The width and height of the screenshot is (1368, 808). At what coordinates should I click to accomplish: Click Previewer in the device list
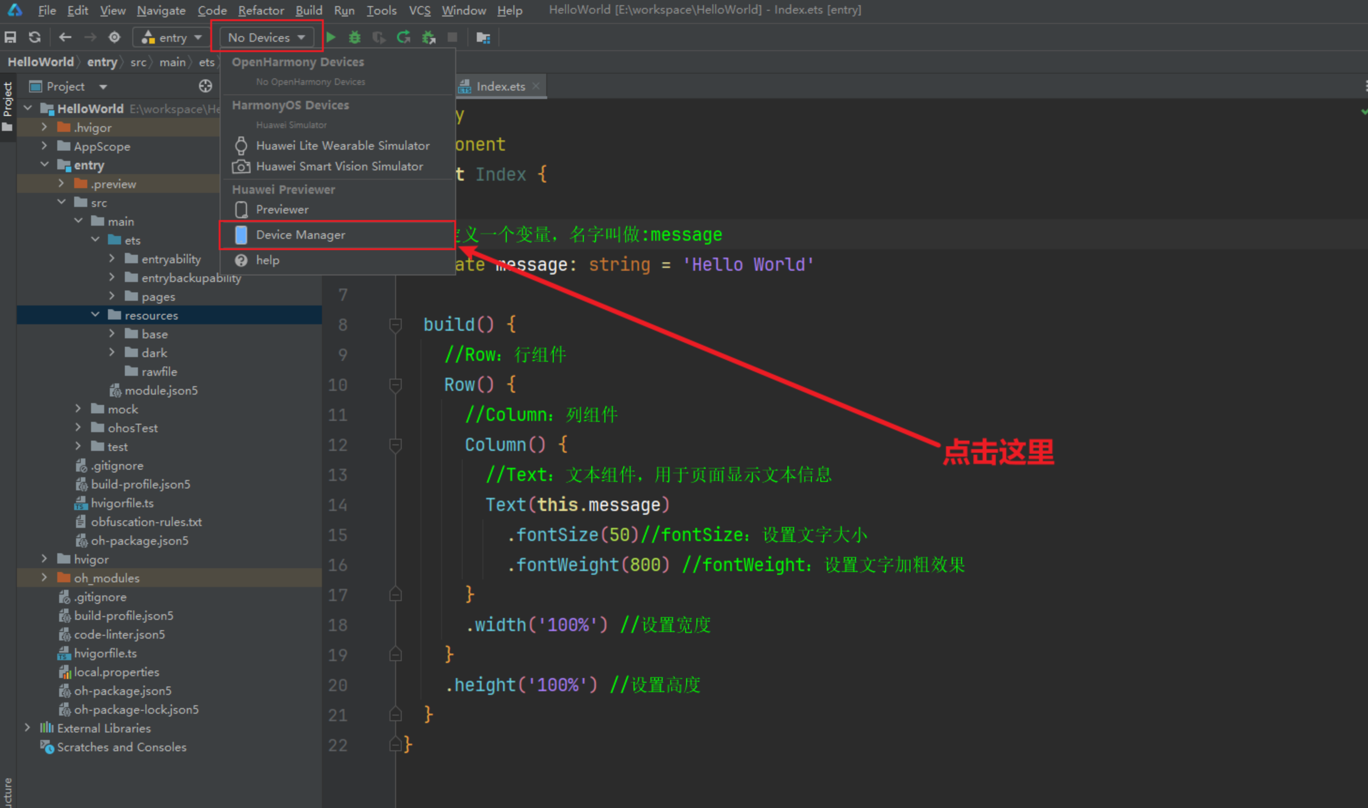tap(282, 210)
